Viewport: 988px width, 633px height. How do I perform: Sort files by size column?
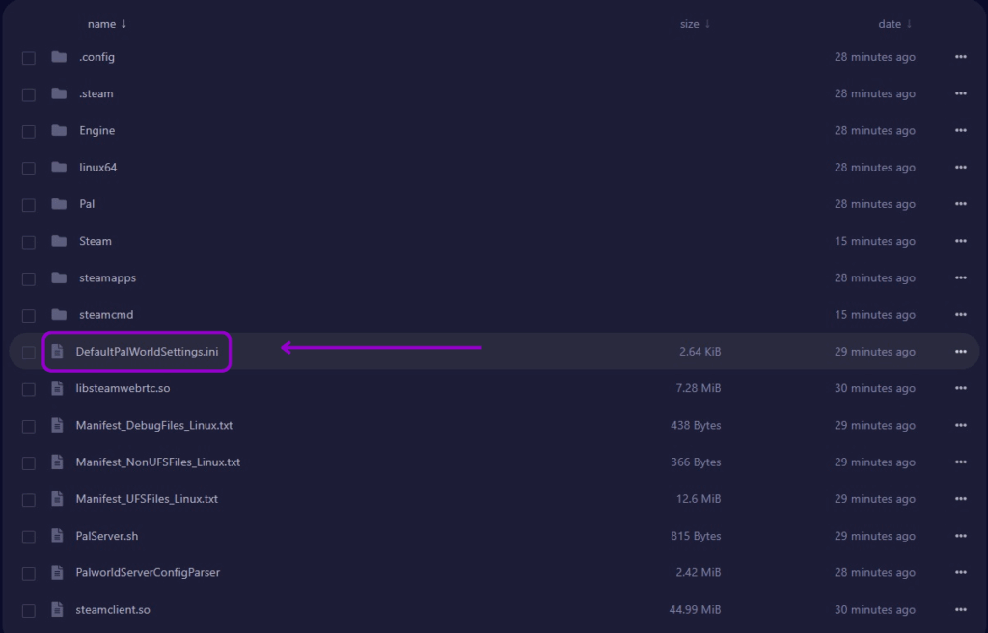(695, 24)
